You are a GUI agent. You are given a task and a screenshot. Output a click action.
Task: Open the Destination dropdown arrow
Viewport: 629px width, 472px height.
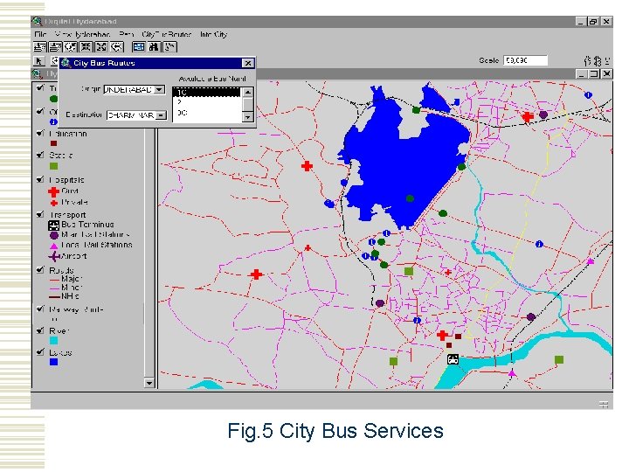[x=162, y=115]
